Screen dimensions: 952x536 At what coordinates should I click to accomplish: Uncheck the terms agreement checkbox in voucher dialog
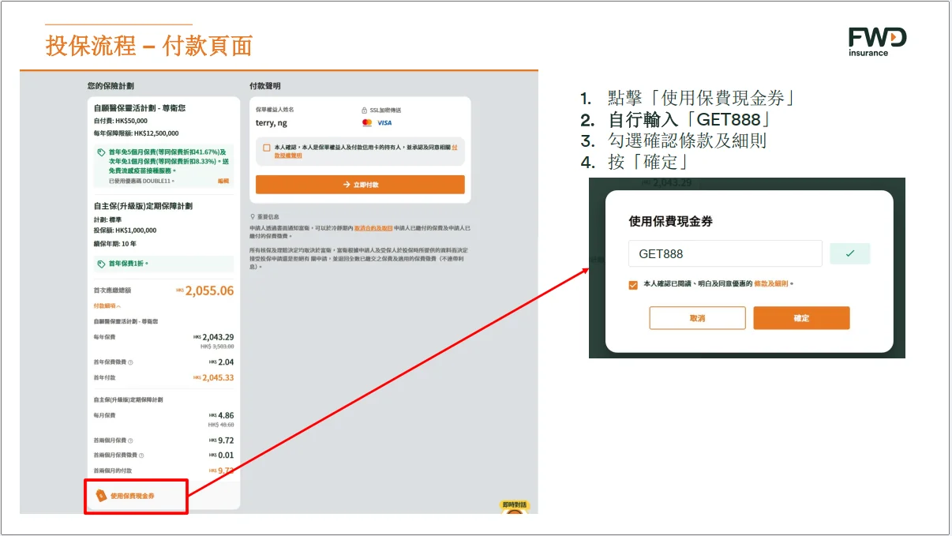633,284
